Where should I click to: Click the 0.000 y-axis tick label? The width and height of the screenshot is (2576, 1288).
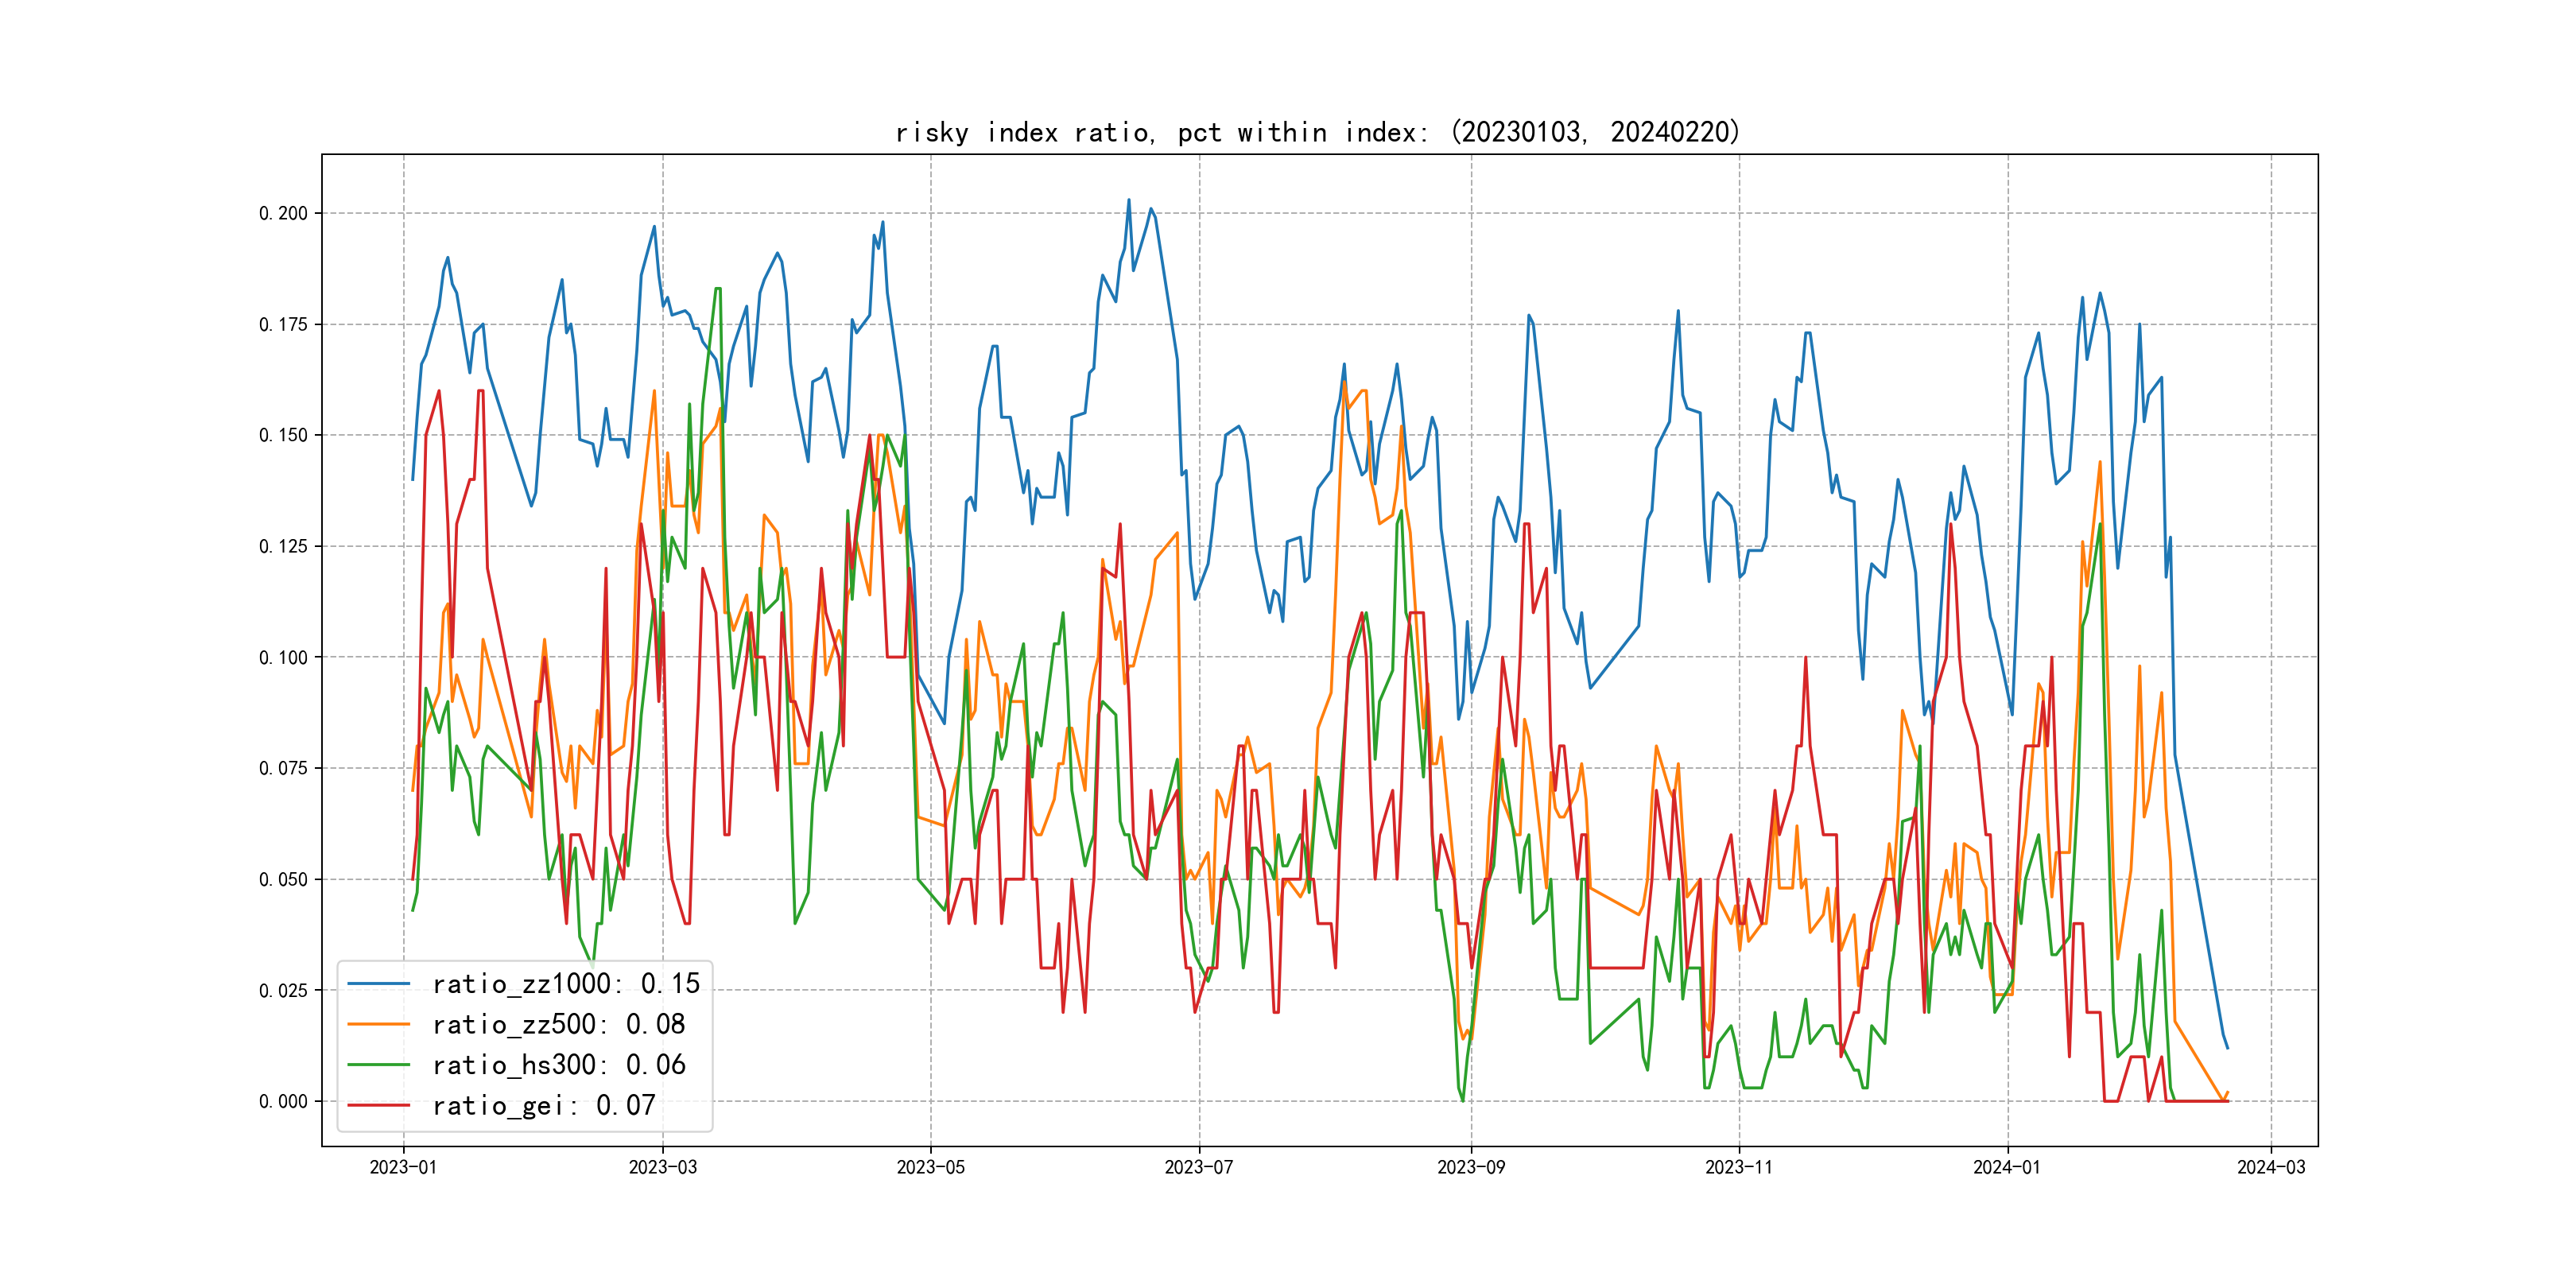(x=283, y=1101)
